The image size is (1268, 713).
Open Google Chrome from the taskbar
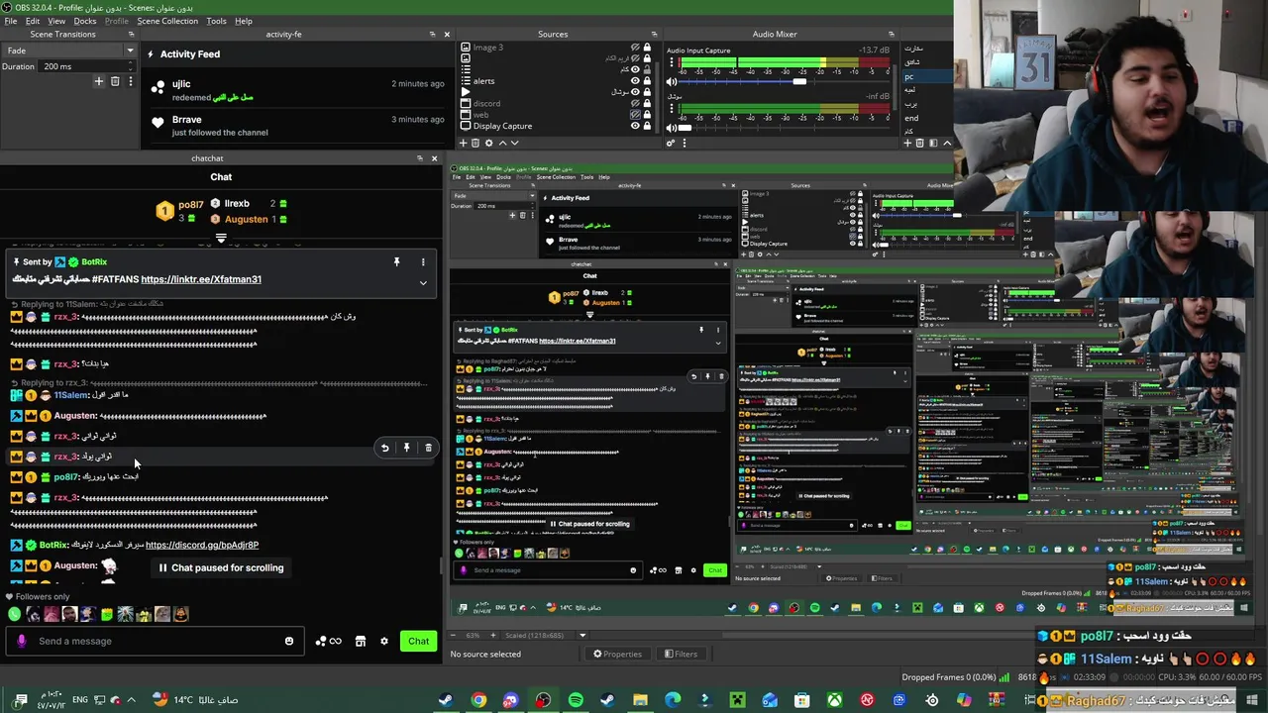tap(478, 700)
